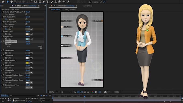This screenshot has height=103, width=183.
Task: Click the Home icon in the toolbar
Action: [x=3, y=2]
